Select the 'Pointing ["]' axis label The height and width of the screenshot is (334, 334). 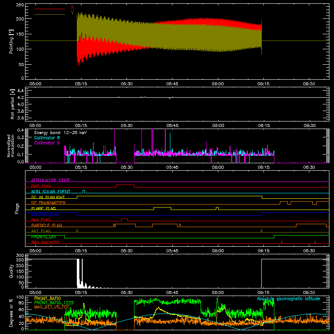point(11,41)
